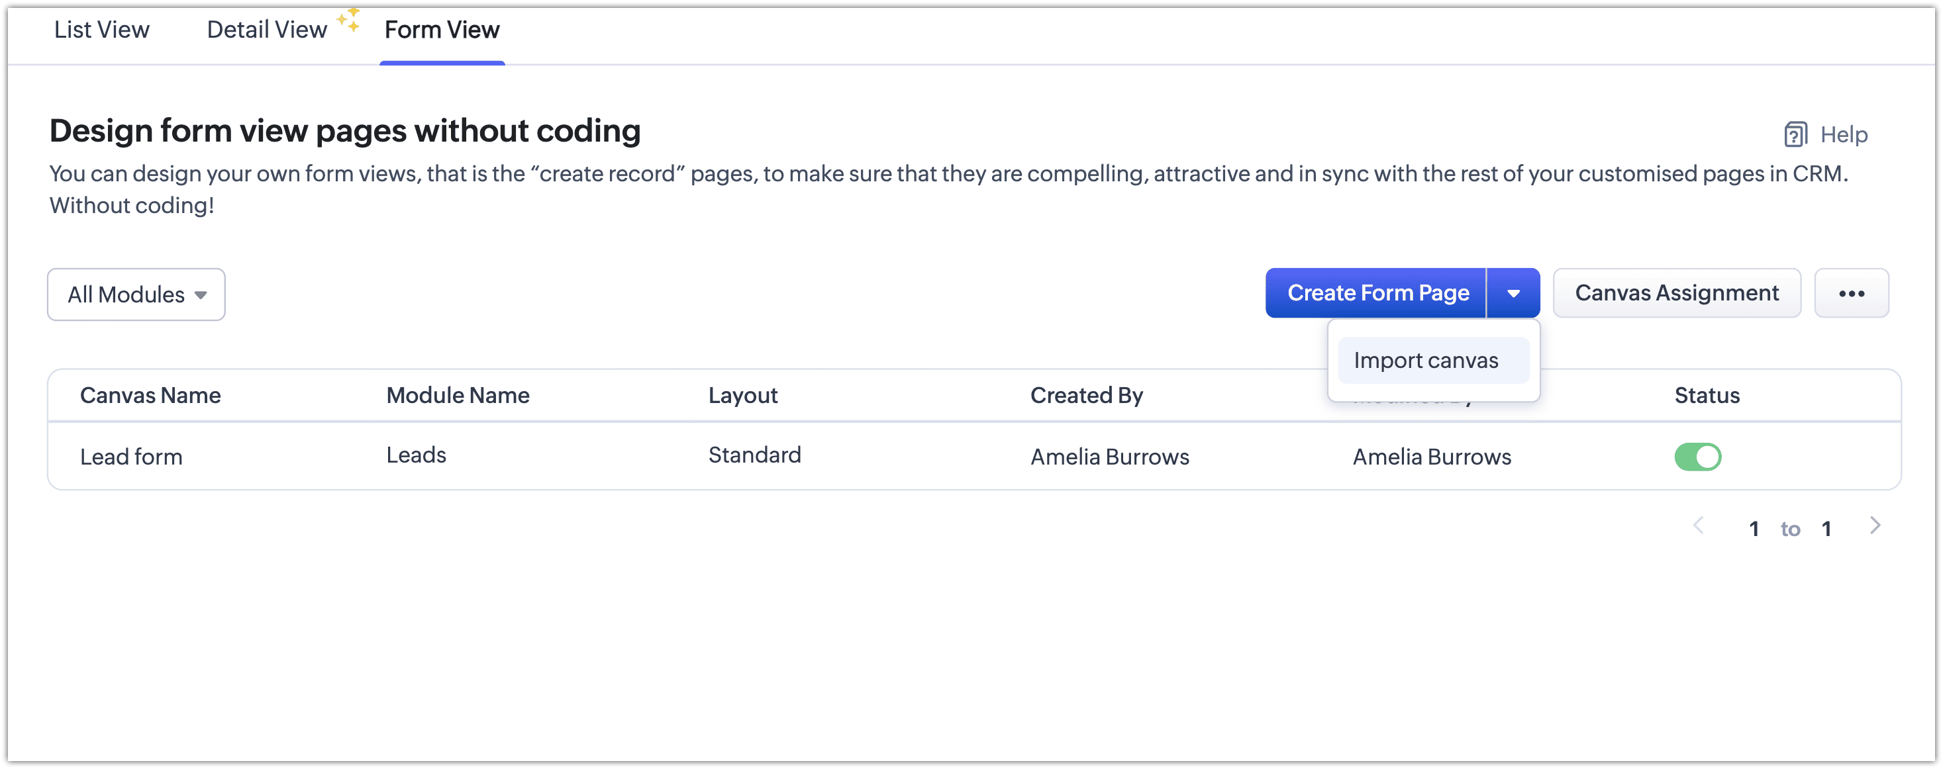Viewport: 1943px width, 769px height.
Task: Open the Lead form canvas row
Action: pyautogui.click(x=131, y=457)
